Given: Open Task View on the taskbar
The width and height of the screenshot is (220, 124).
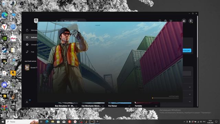Looking at the screenshot, I should (x=41, y=122).
